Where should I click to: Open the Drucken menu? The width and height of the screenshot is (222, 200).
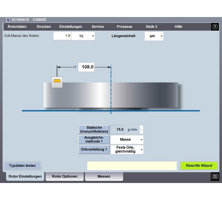(44, 27)
